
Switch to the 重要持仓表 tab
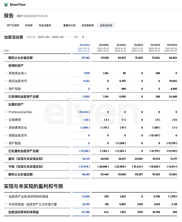69,25
